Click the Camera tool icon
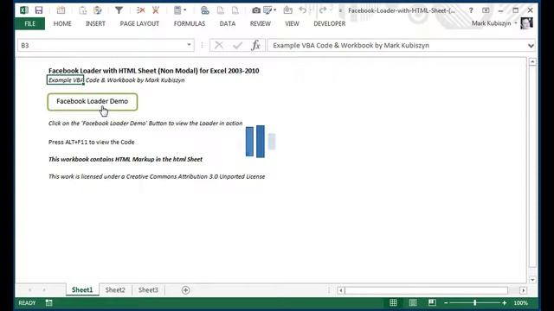Screen dimensions: 554x311 256,10
